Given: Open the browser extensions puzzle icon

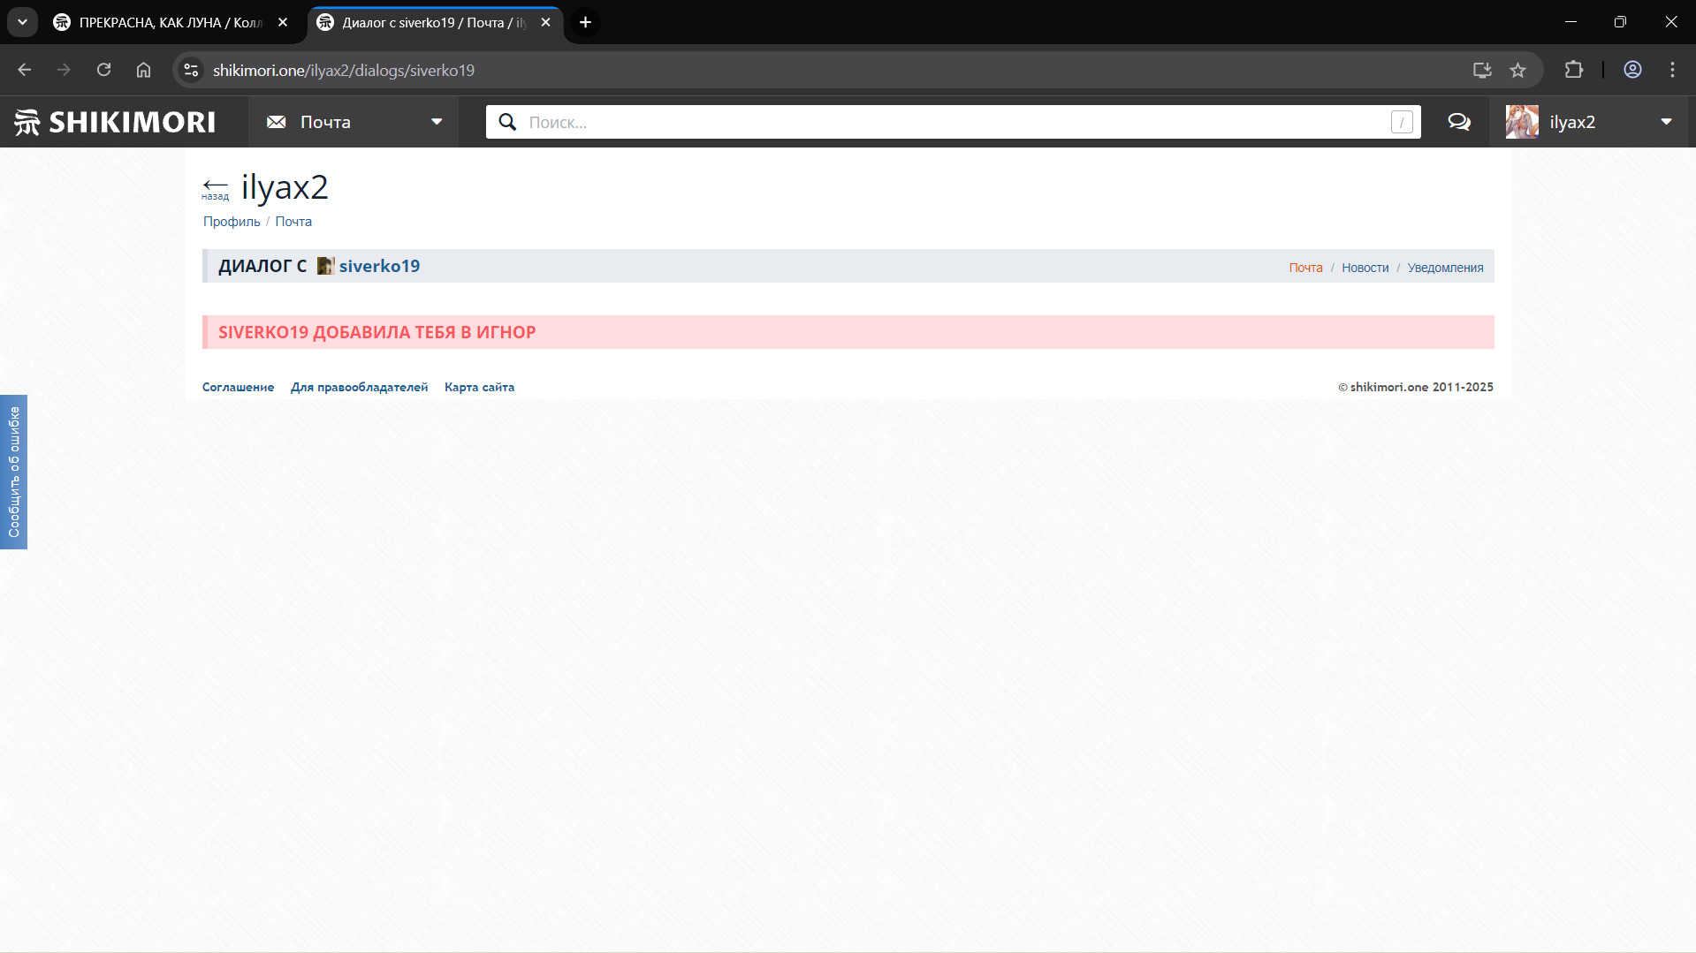Looking at the screenshot, I should click(1573, 70).
